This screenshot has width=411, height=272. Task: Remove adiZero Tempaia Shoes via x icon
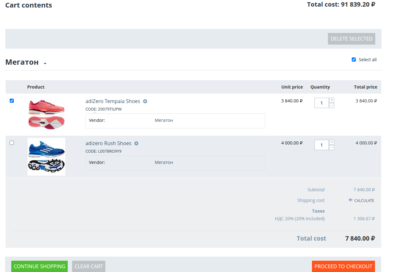[145, 101]
